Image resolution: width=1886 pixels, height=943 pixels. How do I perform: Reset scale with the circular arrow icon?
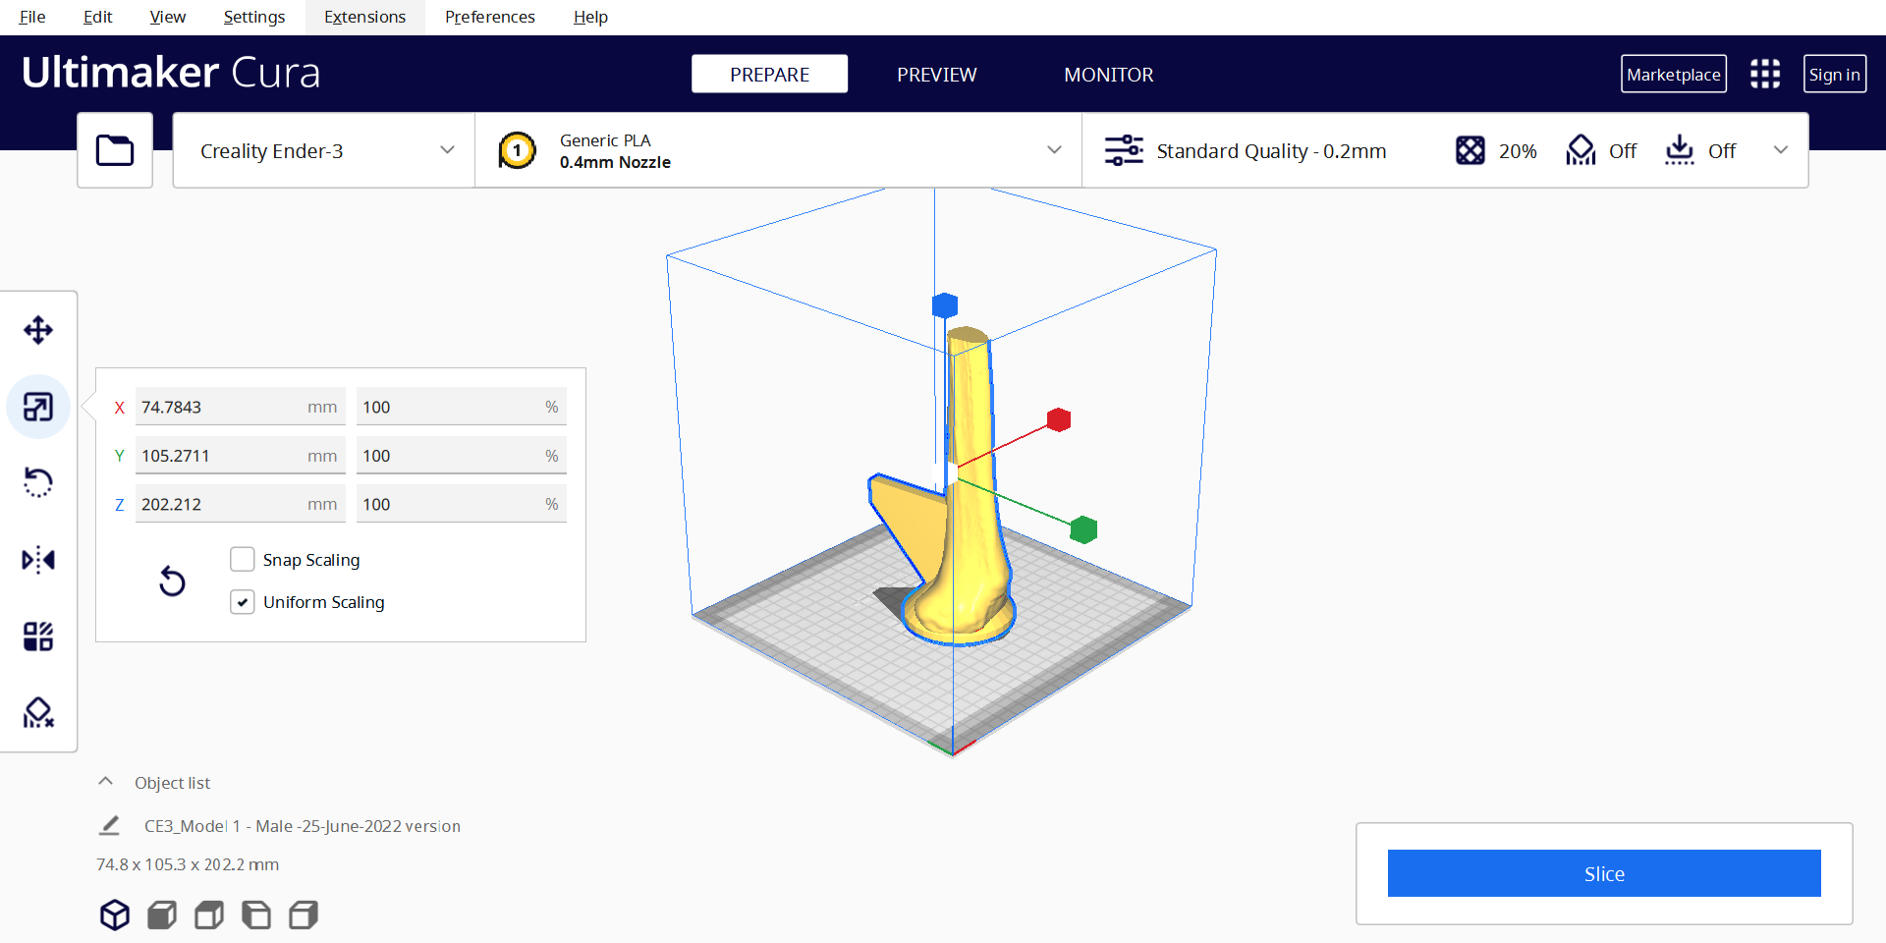coord(172,582)
